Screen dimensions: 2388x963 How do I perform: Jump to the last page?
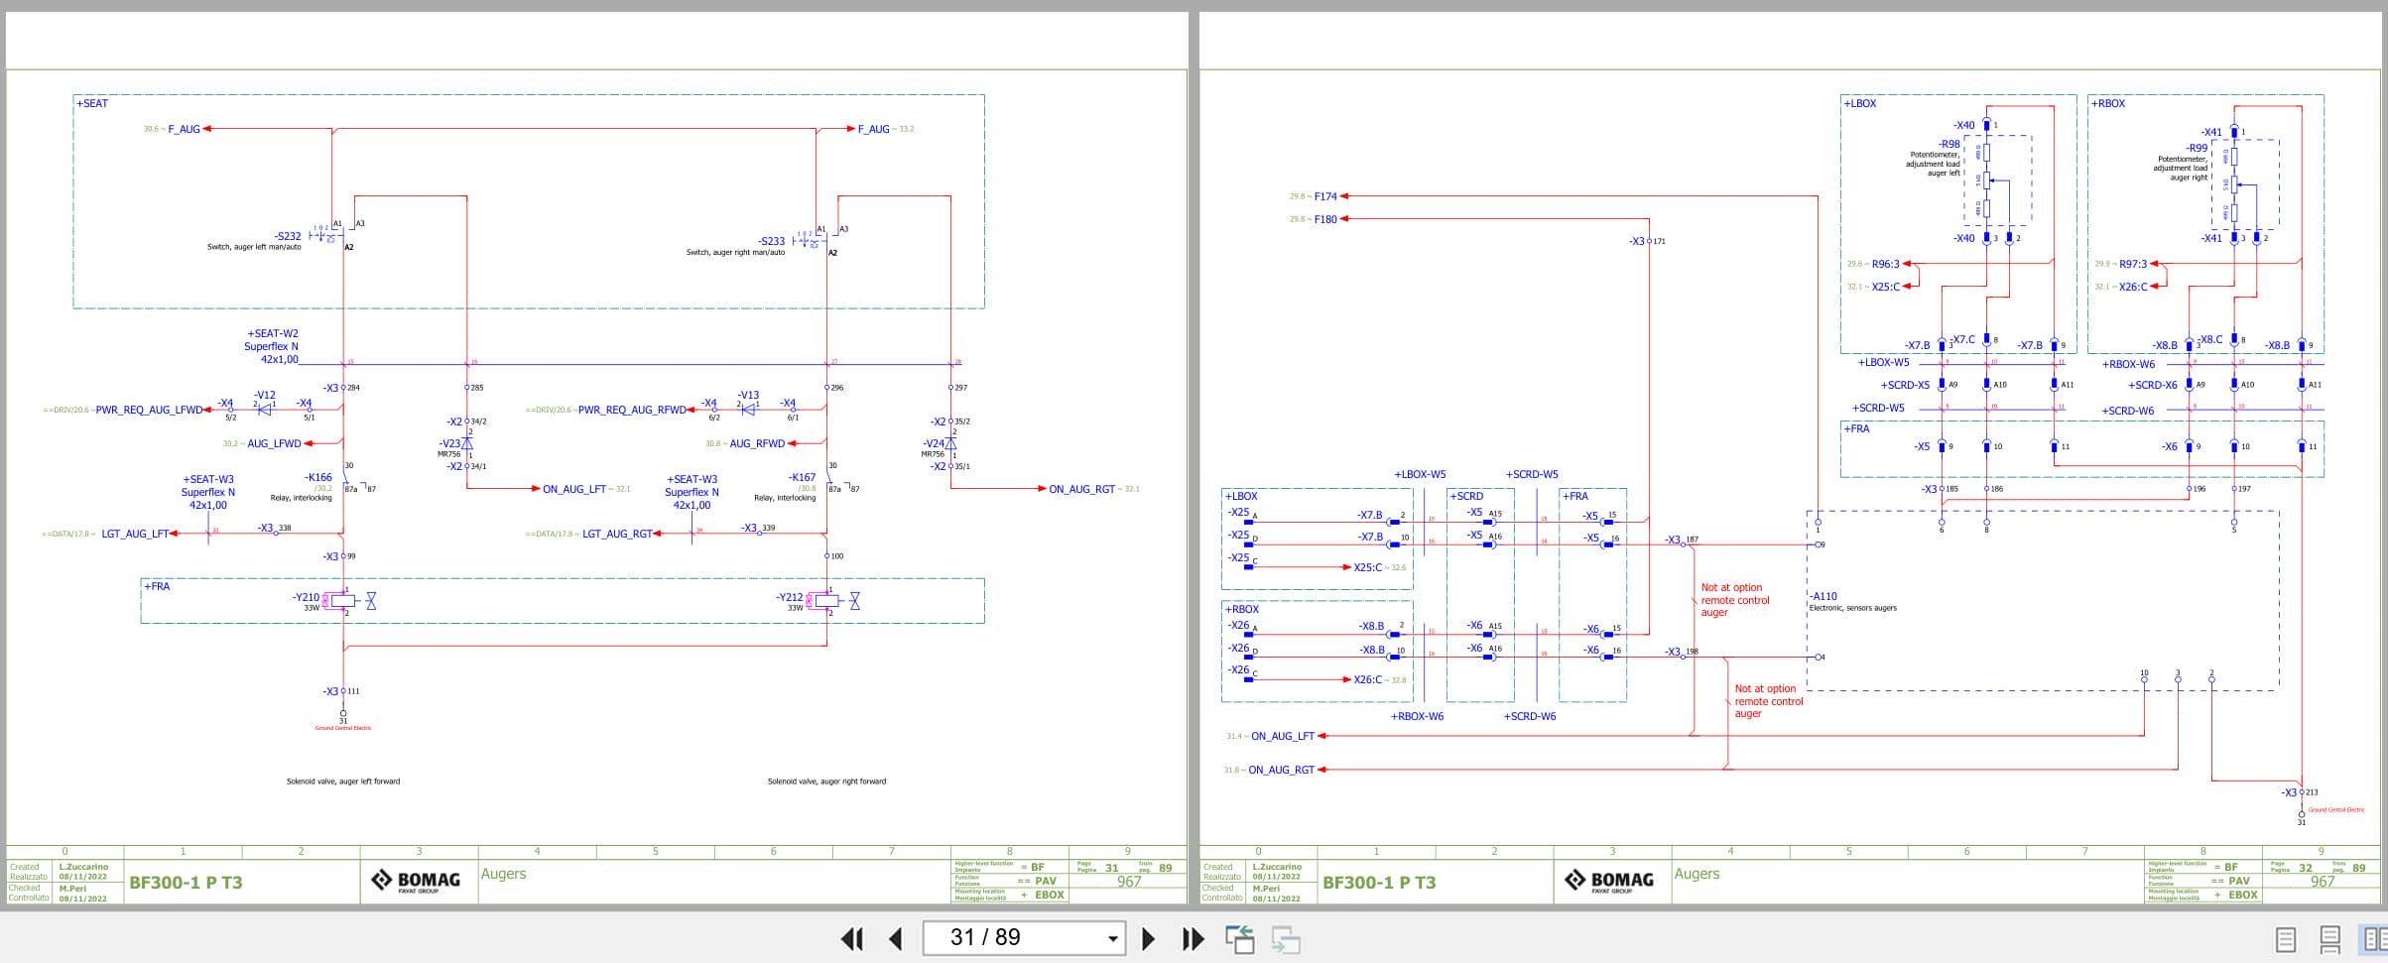(1193, 938)
